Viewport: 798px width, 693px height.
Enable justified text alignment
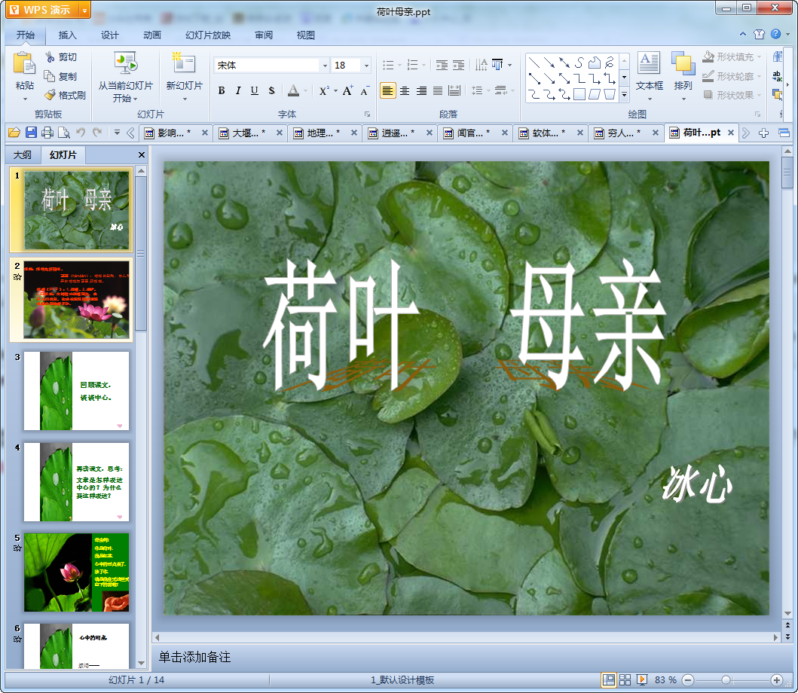pyautogui.click(x=438, y=91)
